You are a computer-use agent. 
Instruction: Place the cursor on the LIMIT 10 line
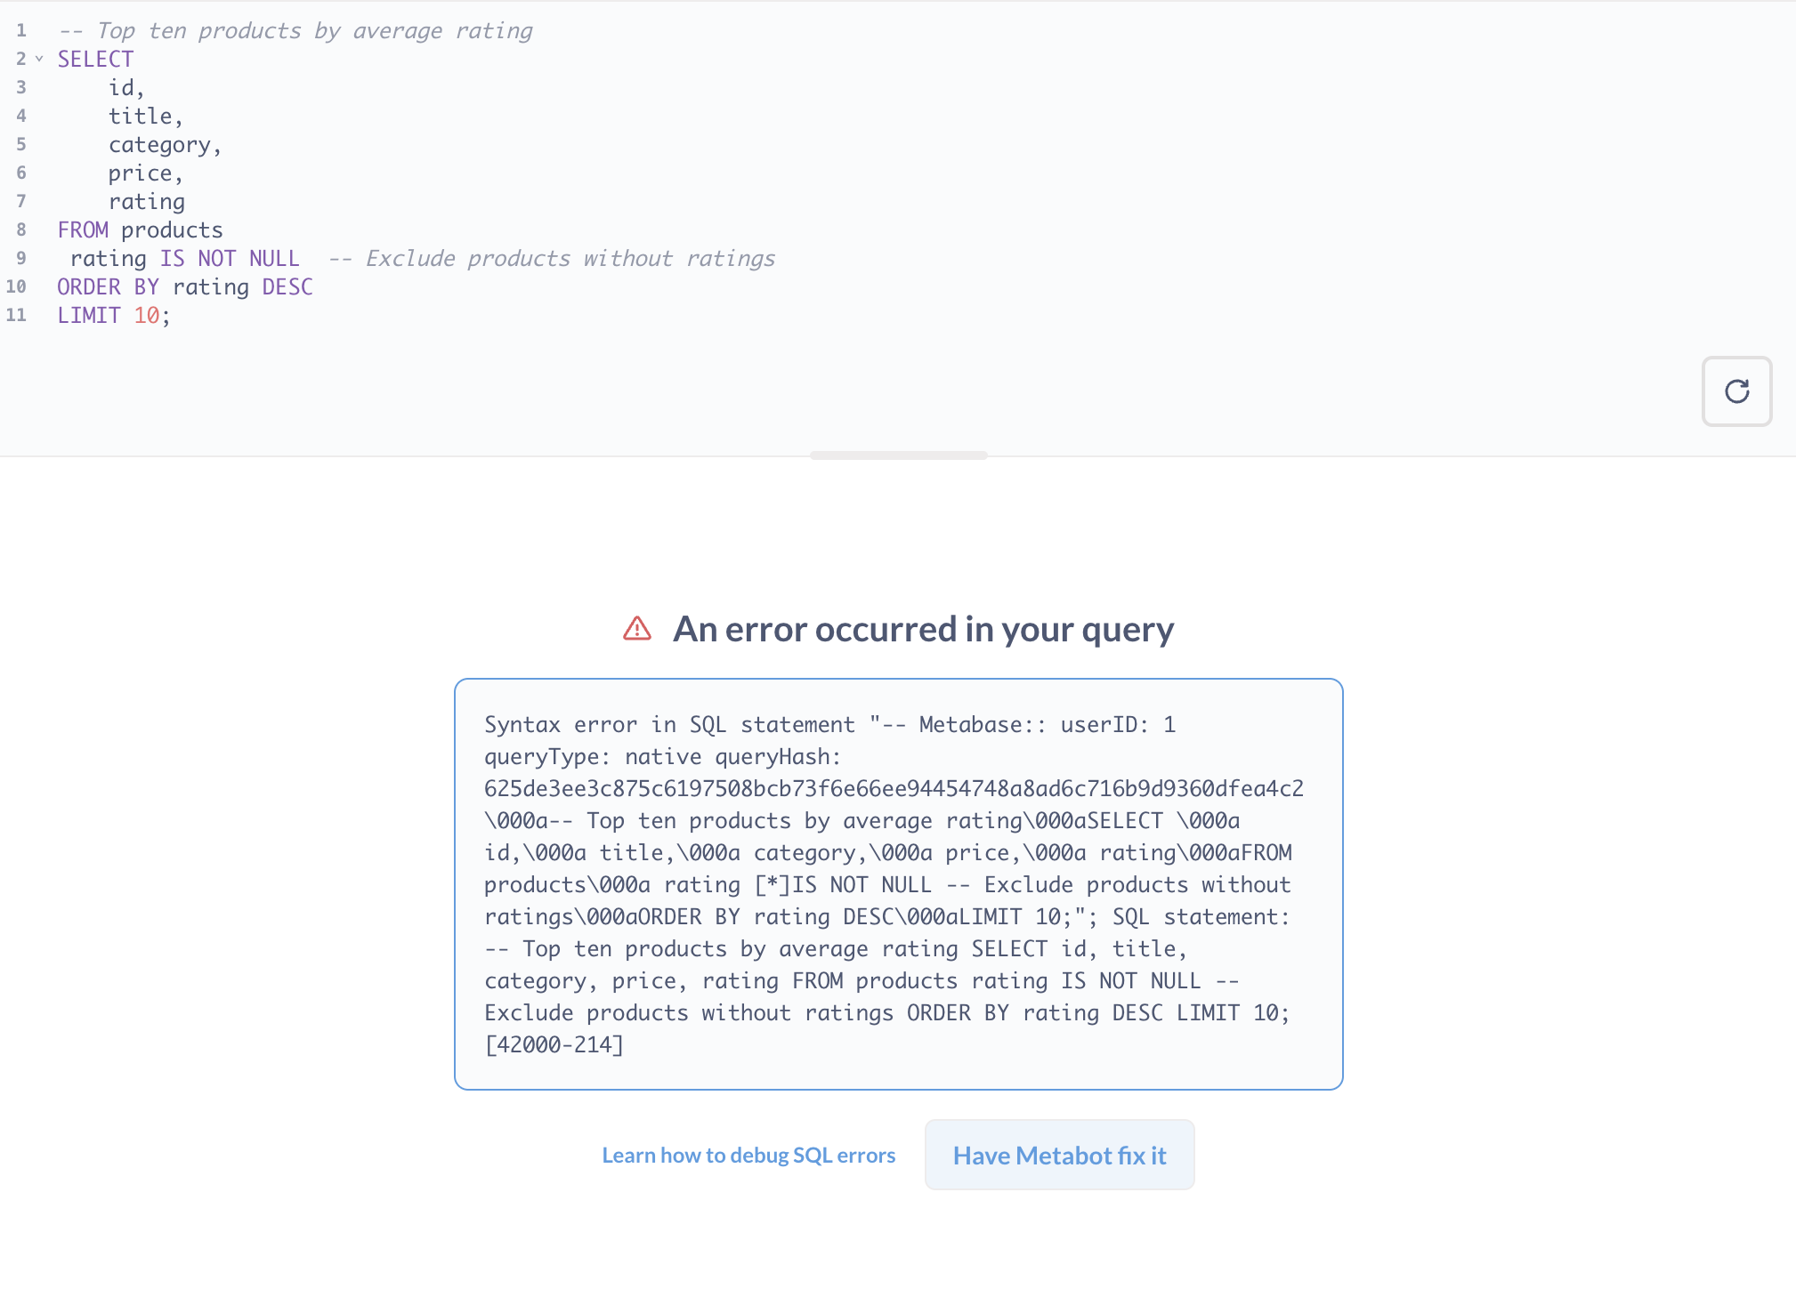(112, 315)
